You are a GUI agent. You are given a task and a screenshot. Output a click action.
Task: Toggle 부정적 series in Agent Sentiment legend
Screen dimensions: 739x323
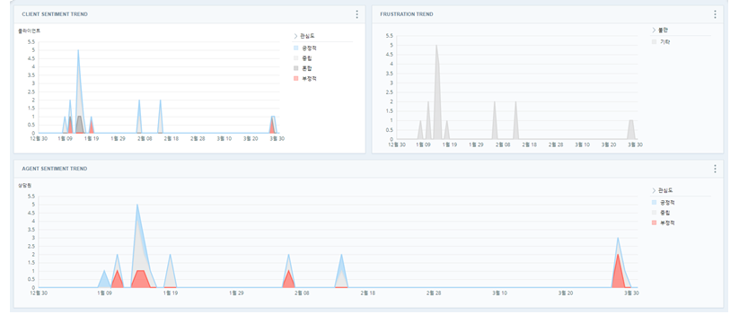pos(664,223)
